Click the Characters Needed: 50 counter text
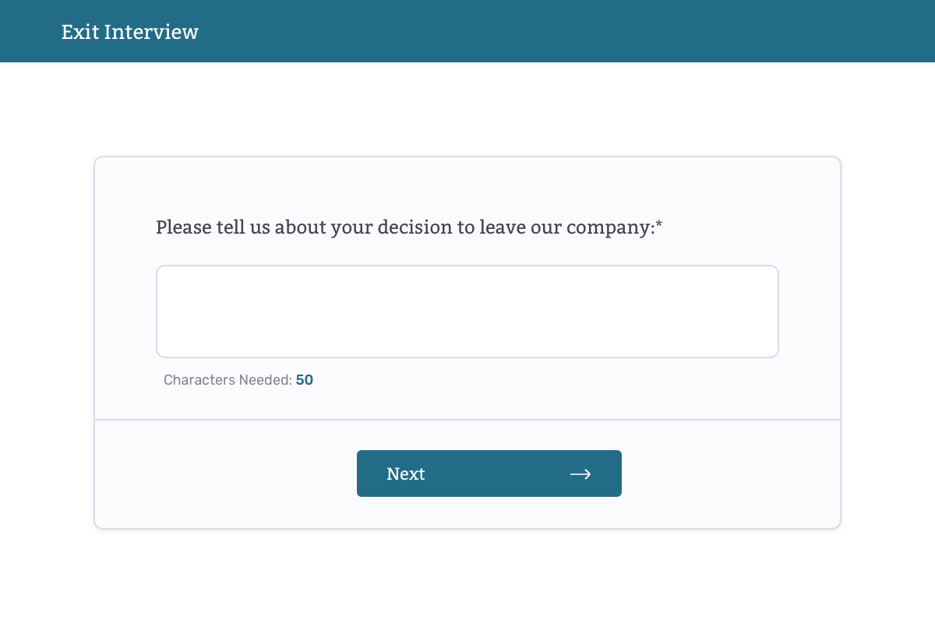Viewport: 935px width, 623px height. [238, 380]
